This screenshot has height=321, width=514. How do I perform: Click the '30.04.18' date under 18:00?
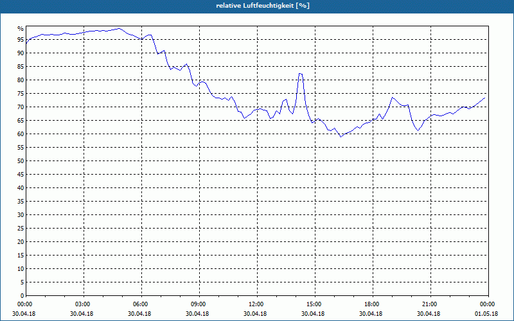[371, 314]
